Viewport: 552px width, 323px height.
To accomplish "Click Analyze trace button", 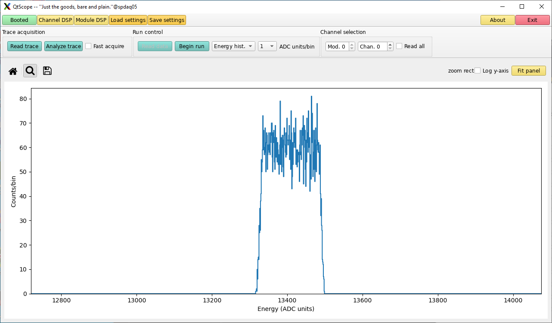I will point(63,46).
